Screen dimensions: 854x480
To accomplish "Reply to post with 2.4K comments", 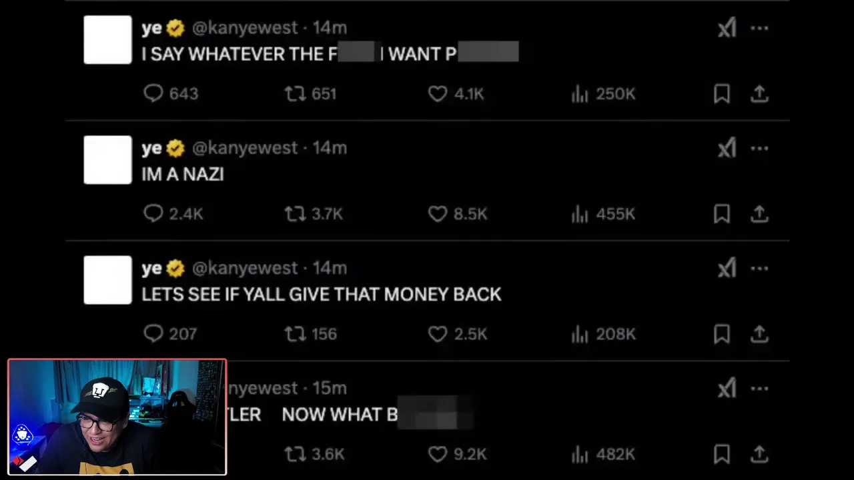I will 153,213.
